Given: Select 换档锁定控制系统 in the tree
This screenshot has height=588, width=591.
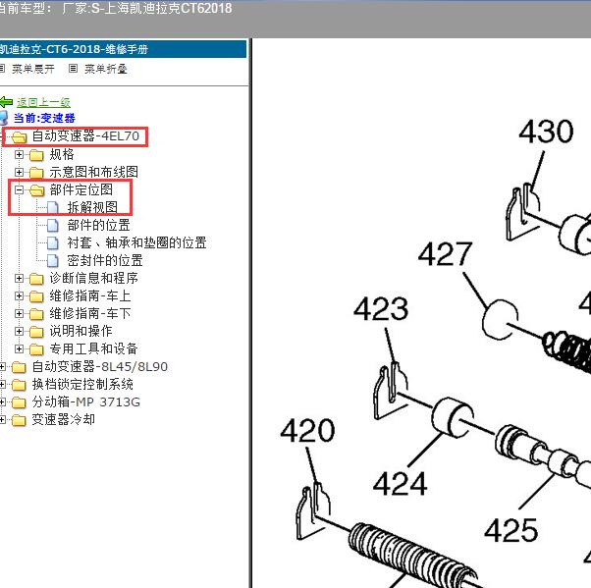Looking at the screenshot, I should 82,385.
